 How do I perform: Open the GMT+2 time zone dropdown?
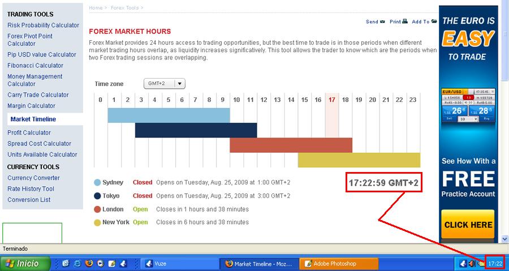point(179,84)
